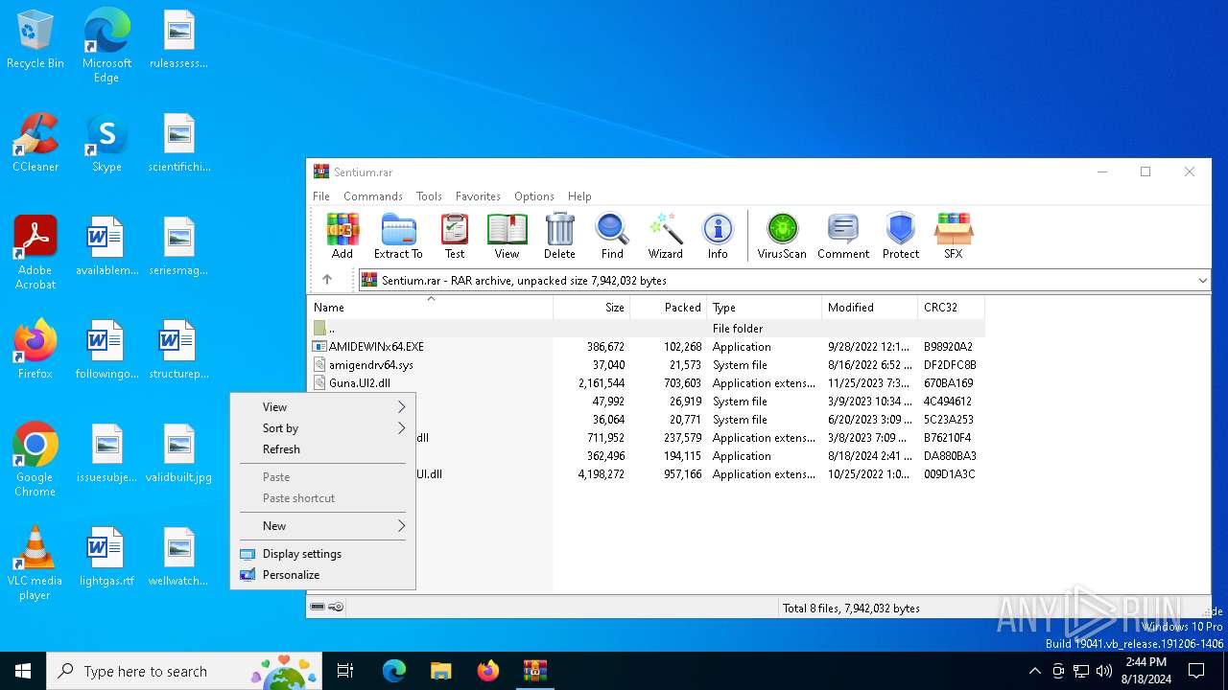The image size is (1228, 690).
Task: Open the Commands menu
Action: [373, 195]
